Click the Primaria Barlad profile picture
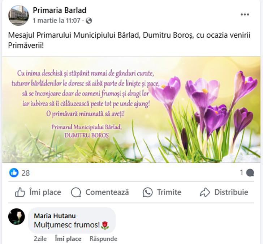 tap(18, 15)
